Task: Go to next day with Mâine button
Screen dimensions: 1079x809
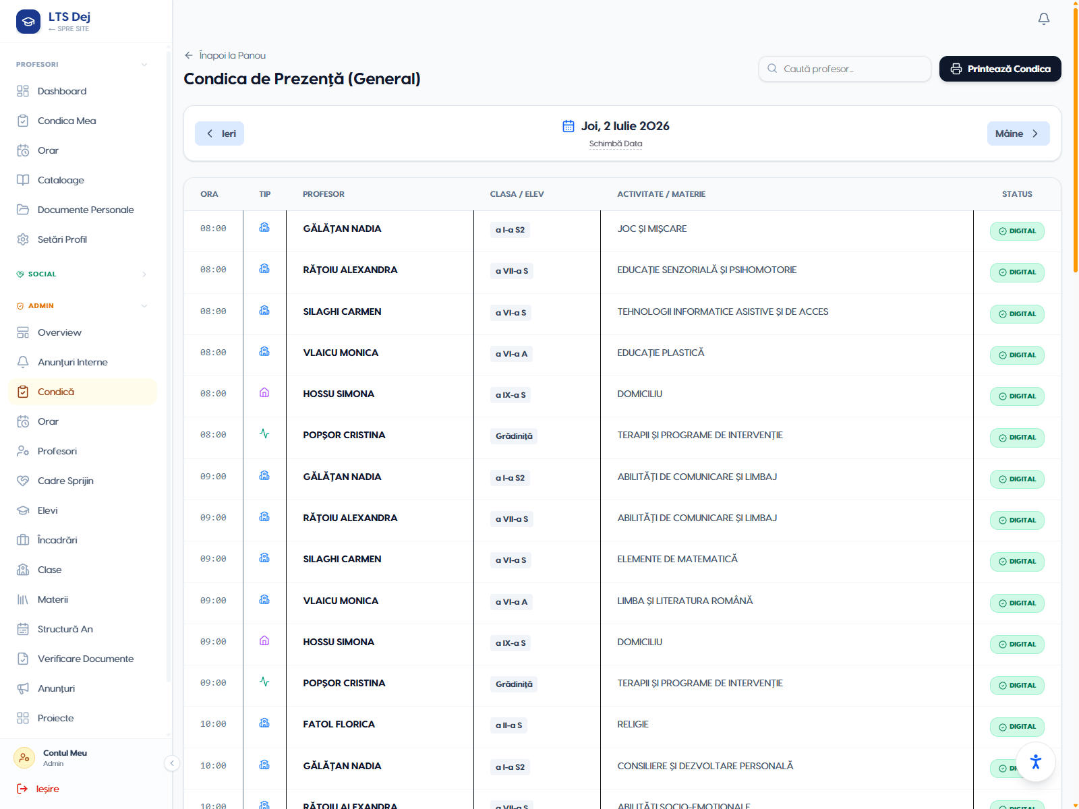Action: point(1018,133)
